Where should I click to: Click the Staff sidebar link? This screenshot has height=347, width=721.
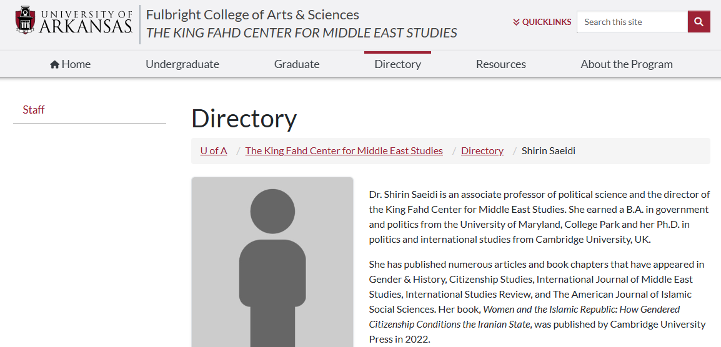[x=34, y=110]
